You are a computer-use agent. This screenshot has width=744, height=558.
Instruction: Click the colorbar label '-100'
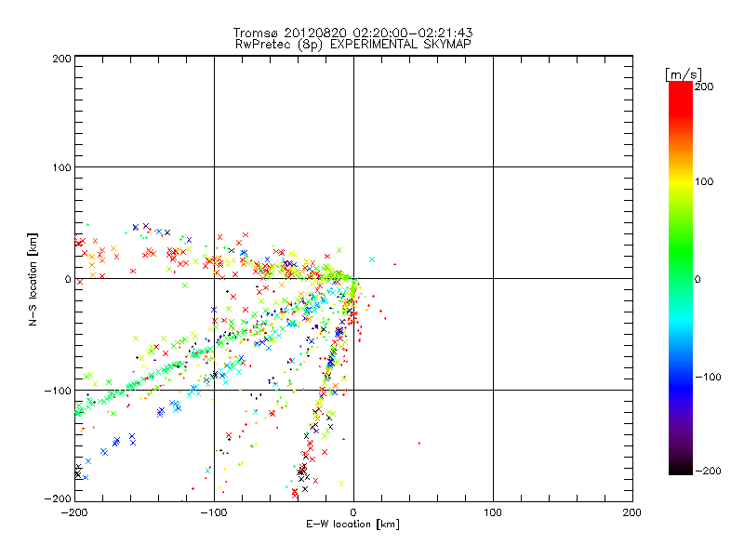tap(708, 377)
